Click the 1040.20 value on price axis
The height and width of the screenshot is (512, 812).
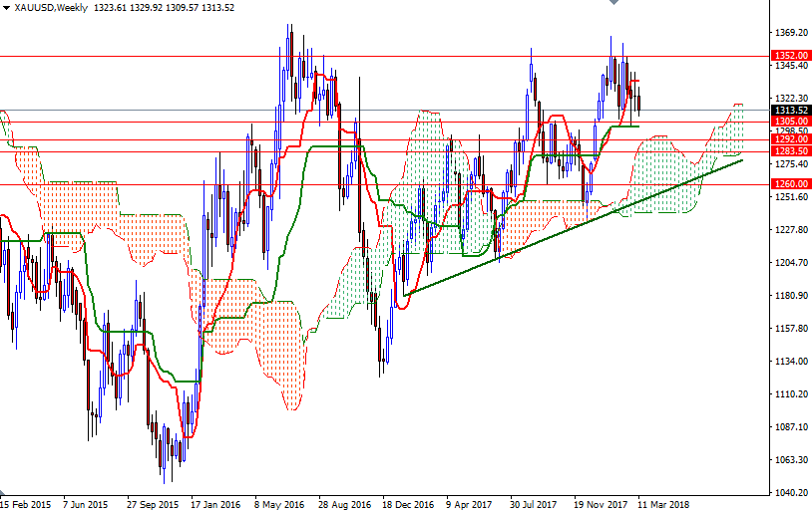791,493
